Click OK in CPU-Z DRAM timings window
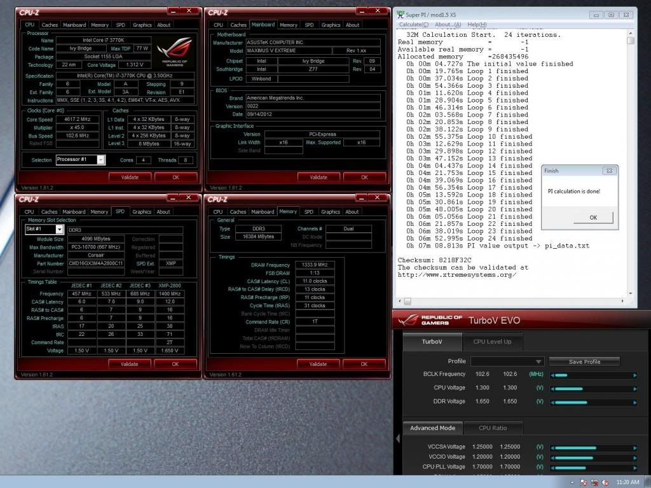 (364, 364)
